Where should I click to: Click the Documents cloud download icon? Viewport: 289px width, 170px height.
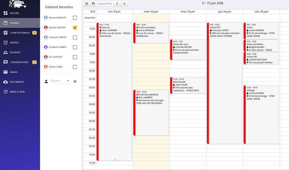click(6, 82)
